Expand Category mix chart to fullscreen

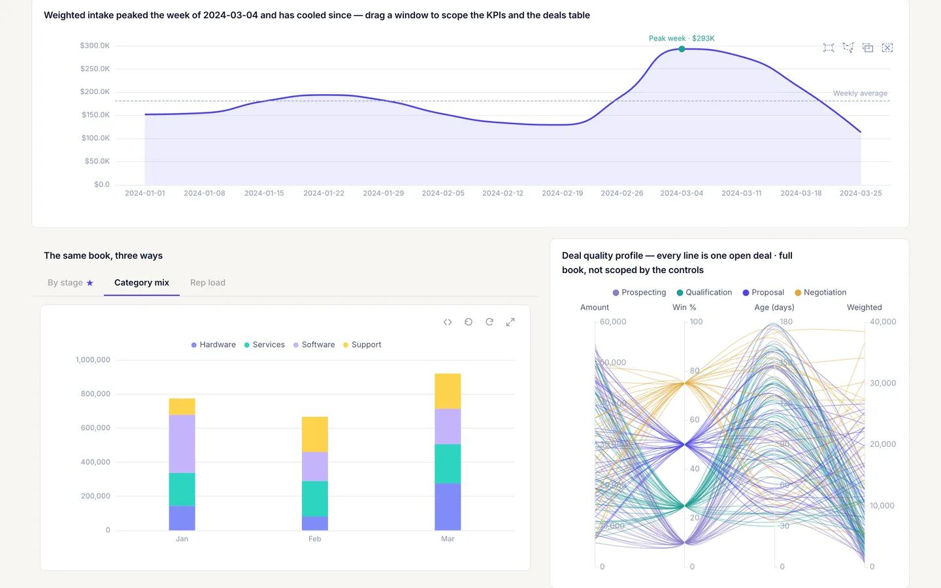510,322
